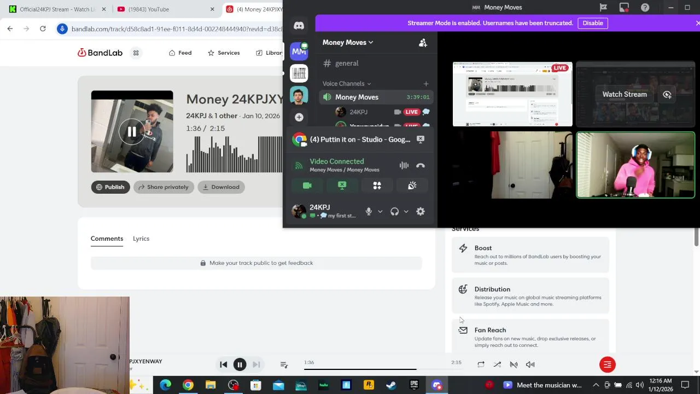Select the MM Money Moves server icon
The width and height of the screenshot is (700, 394).
[x=299, y=51]
